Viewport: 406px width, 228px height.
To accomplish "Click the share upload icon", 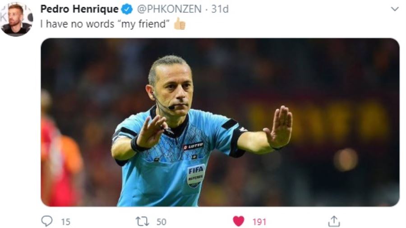I will [x=334, y=221].
